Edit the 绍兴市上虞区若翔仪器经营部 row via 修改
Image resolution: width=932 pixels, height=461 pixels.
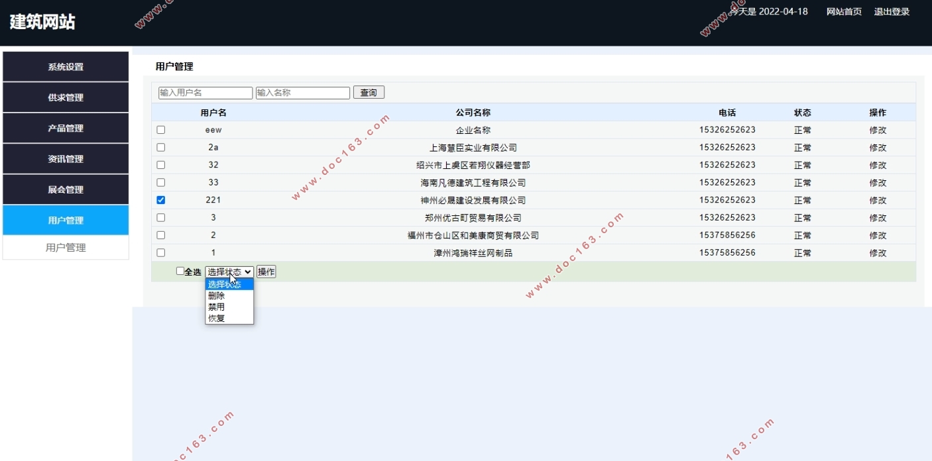pos(878,165)
